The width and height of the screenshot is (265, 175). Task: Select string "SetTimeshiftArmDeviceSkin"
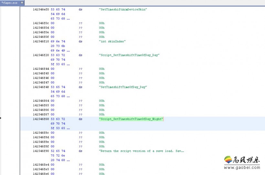pos(123,9)
